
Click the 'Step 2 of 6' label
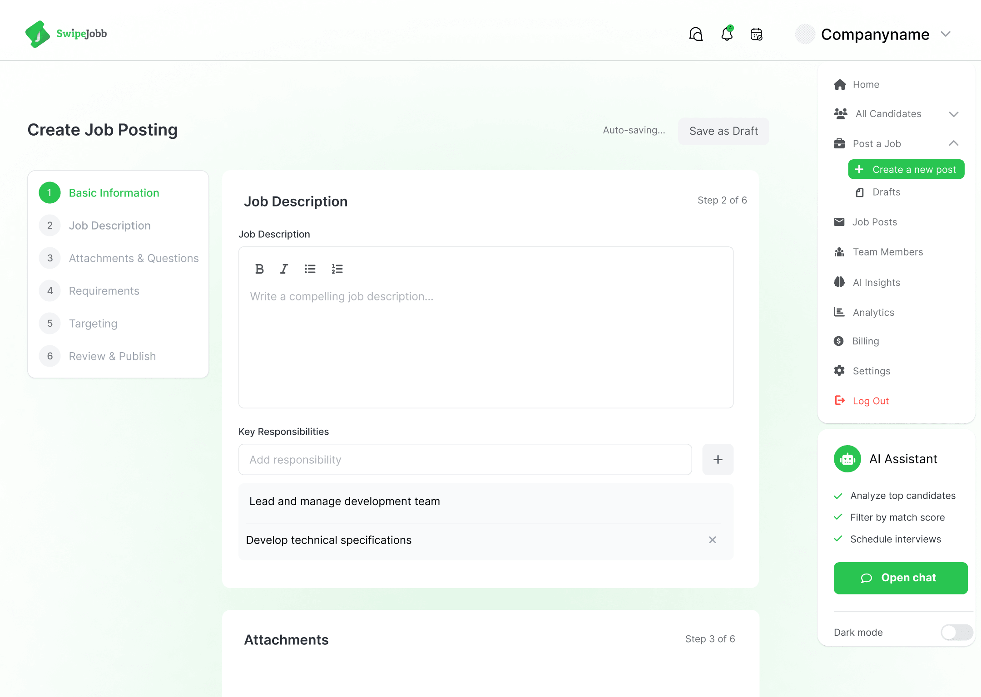tap(722, 200)
